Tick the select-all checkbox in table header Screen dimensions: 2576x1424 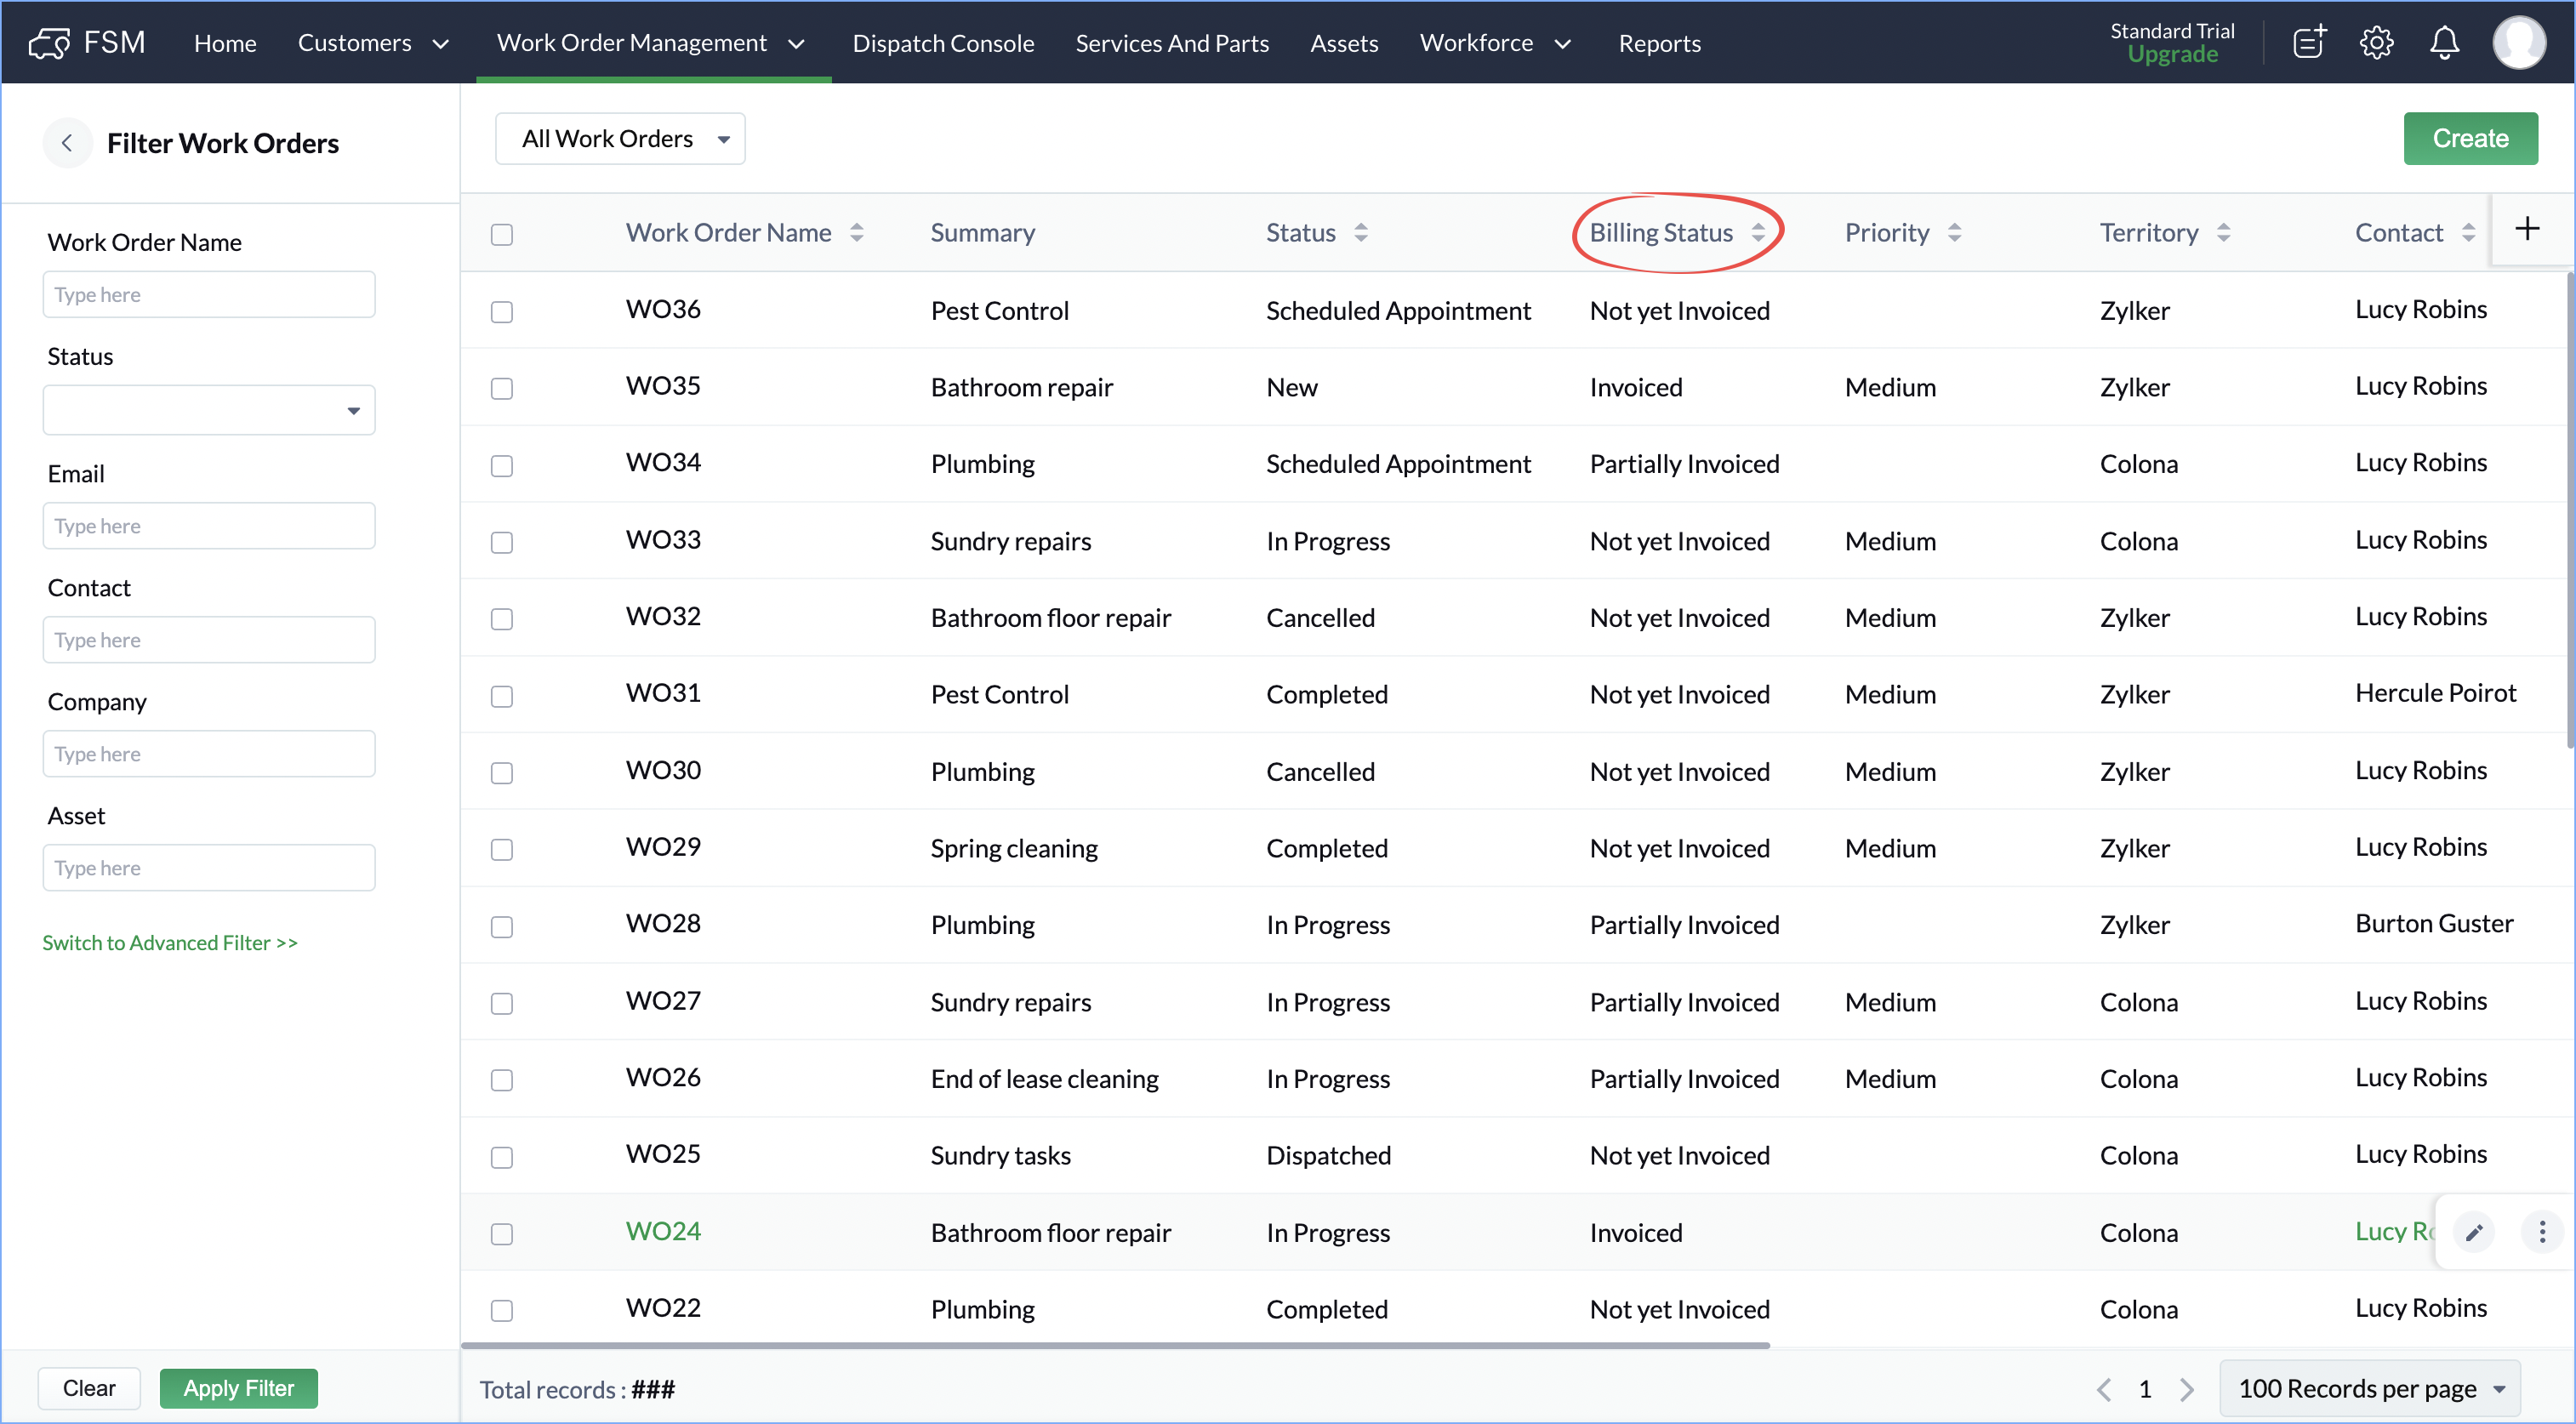pyautogui.click(x=502, y=235)
